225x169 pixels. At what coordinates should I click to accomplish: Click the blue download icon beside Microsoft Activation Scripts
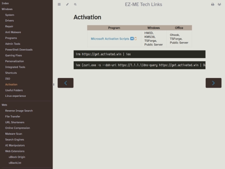132,38
